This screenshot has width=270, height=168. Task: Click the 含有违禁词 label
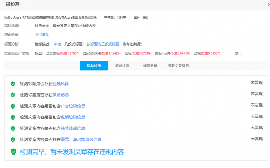pyautogui.click(x=132, y=44)
